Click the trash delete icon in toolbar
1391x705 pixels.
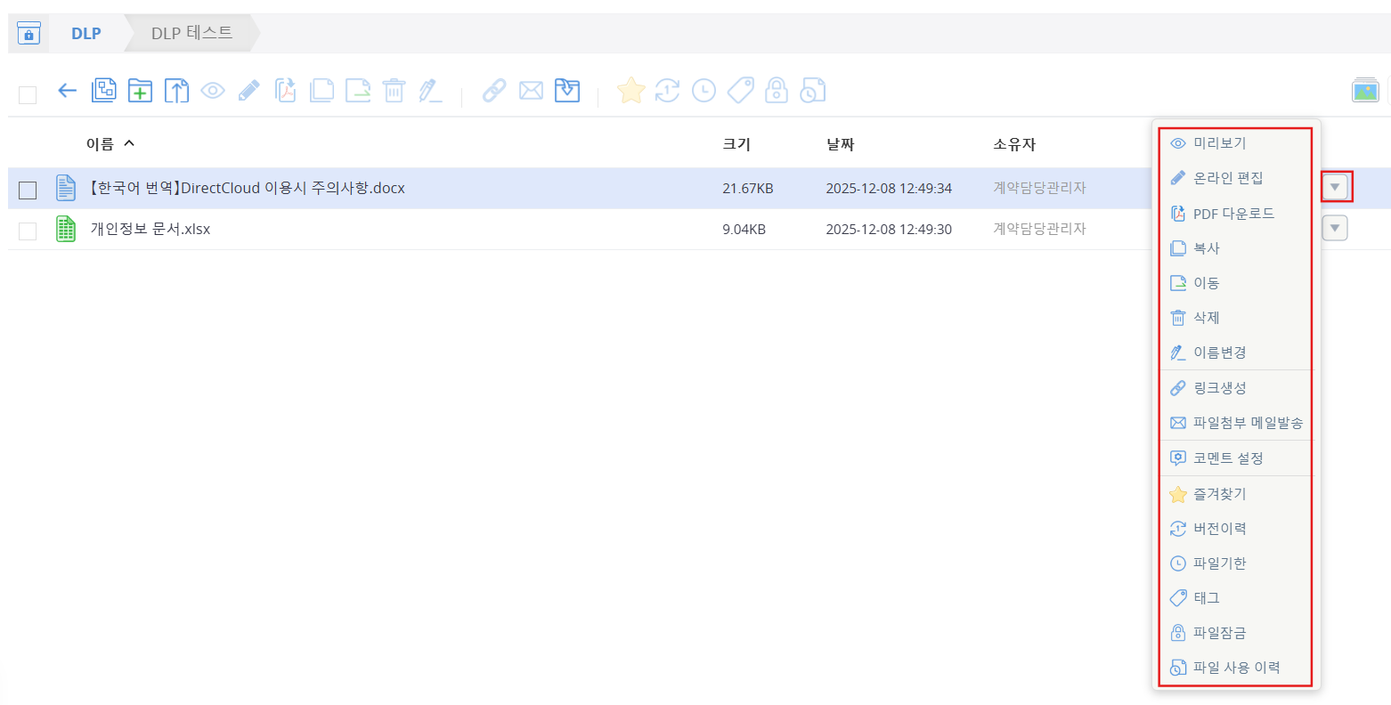coord(394,90)
